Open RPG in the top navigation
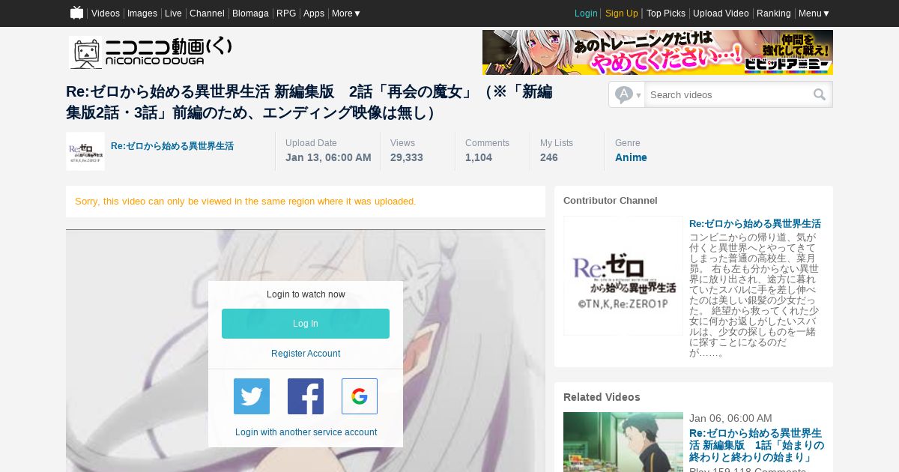 (286, 13)
